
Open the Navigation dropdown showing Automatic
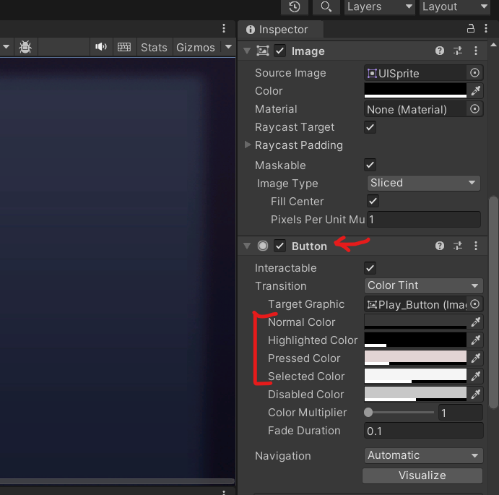click(423, 455)
